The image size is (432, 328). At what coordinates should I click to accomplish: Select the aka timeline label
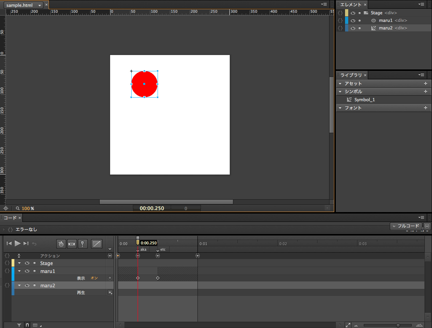click(143, 249)
